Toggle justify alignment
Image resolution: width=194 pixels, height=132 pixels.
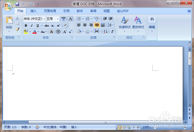(97, 25)
